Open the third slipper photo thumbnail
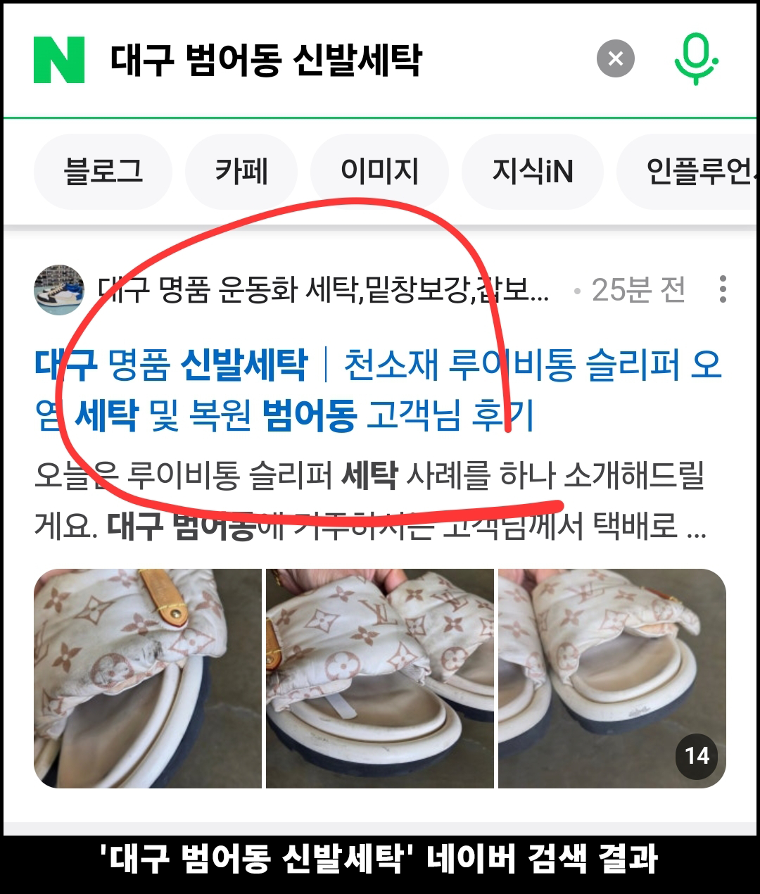This screenshot has width=760, height=894. (x=612, y=679)
